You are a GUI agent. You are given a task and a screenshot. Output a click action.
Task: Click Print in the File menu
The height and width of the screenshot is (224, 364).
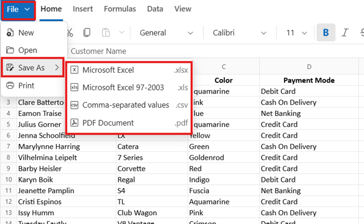point(26,86)
